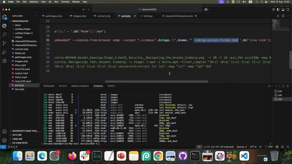Maximize the terminal panel size
This screenshot has width=292, height=164.
coord(283,86)
